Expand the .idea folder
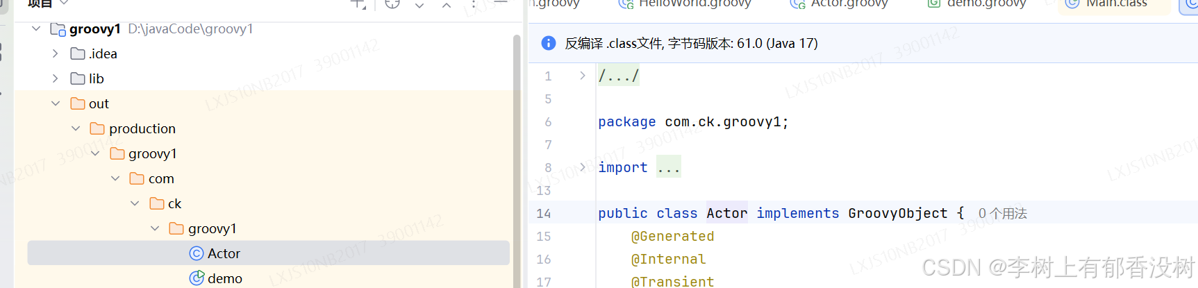Viewport: 1198px width, 288px height. pyautogui.click(x=56, y=53)
